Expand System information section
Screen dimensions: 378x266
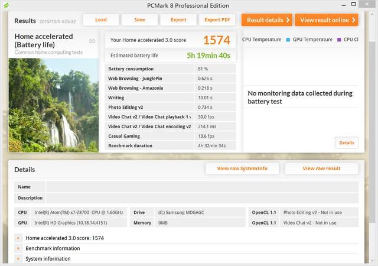coord(18,259)
